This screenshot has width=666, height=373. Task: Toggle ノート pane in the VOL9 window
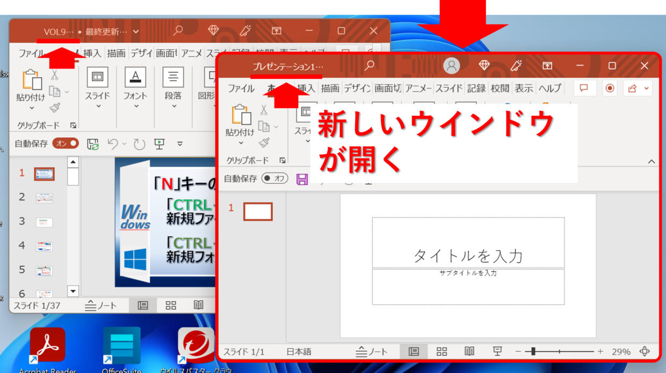(x=101, y=305)
